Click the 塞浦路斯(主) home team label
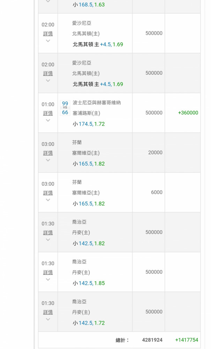The height and width of the screenshot is (349, 211). [x=86, y=113]
